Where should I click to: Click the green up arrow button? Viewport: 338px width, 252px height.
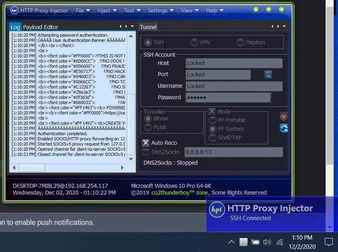269,10
